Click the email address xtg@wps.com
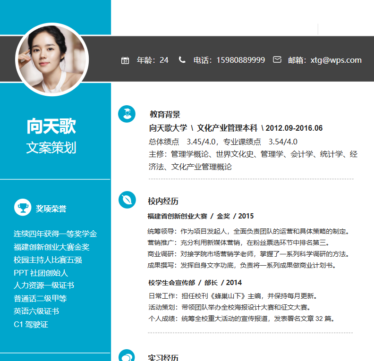Screen dimensions: 374x361 pos(336,60)
